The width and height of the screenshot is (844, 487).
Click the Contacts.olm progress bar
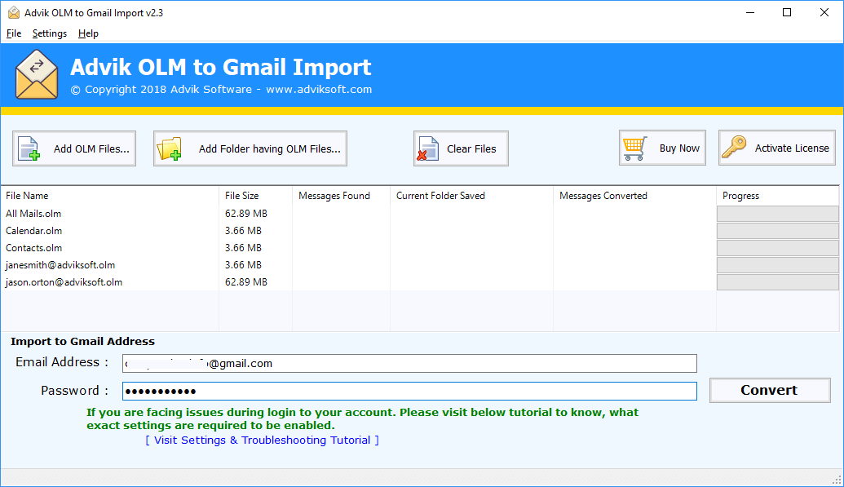pos(776,247)
